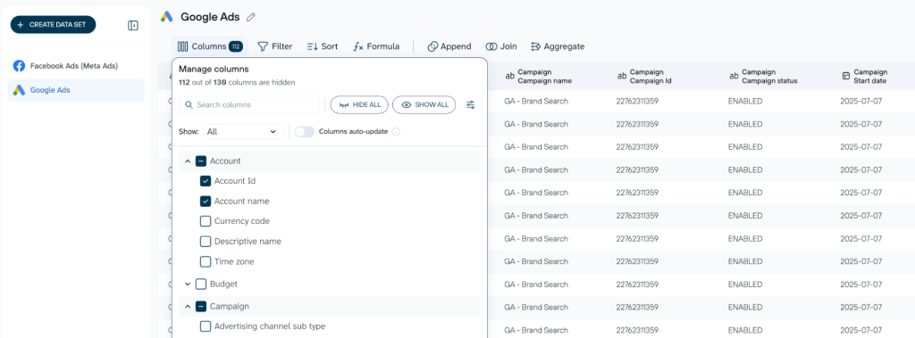The height and width of the screenshot is (338, 915).
Task: Toggle the Account group checkbox
Action: pyautogui.click(x=201, y=161)
